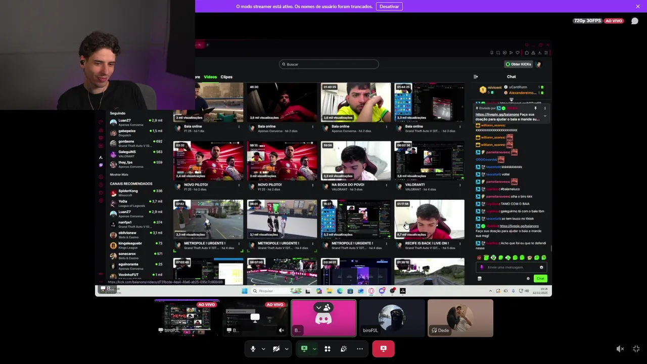Click Obter KICKs button
The height and width of the screenshot is (364, 647).
coord(519,64)
